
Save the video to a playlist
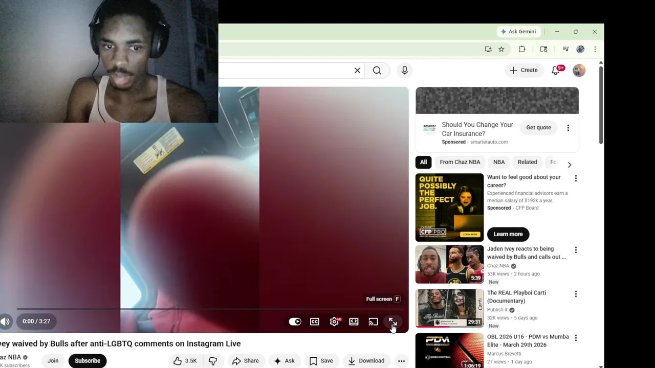pyautogui.click(x=321, y=361)
